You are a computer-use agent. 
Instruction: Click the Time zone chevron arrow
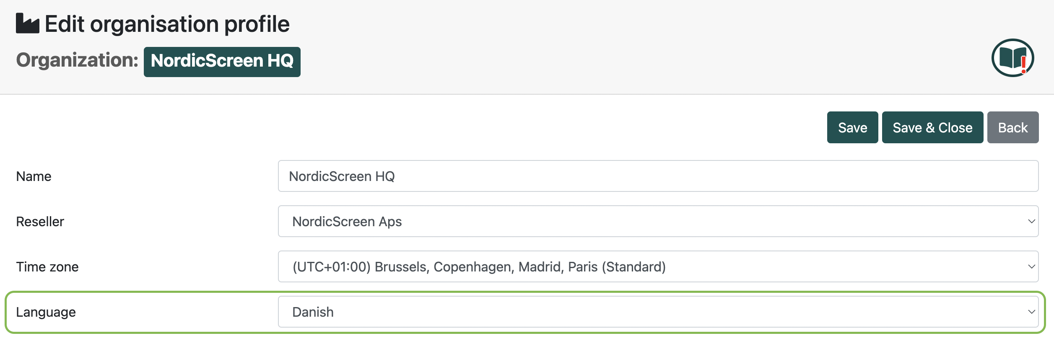1031,266
